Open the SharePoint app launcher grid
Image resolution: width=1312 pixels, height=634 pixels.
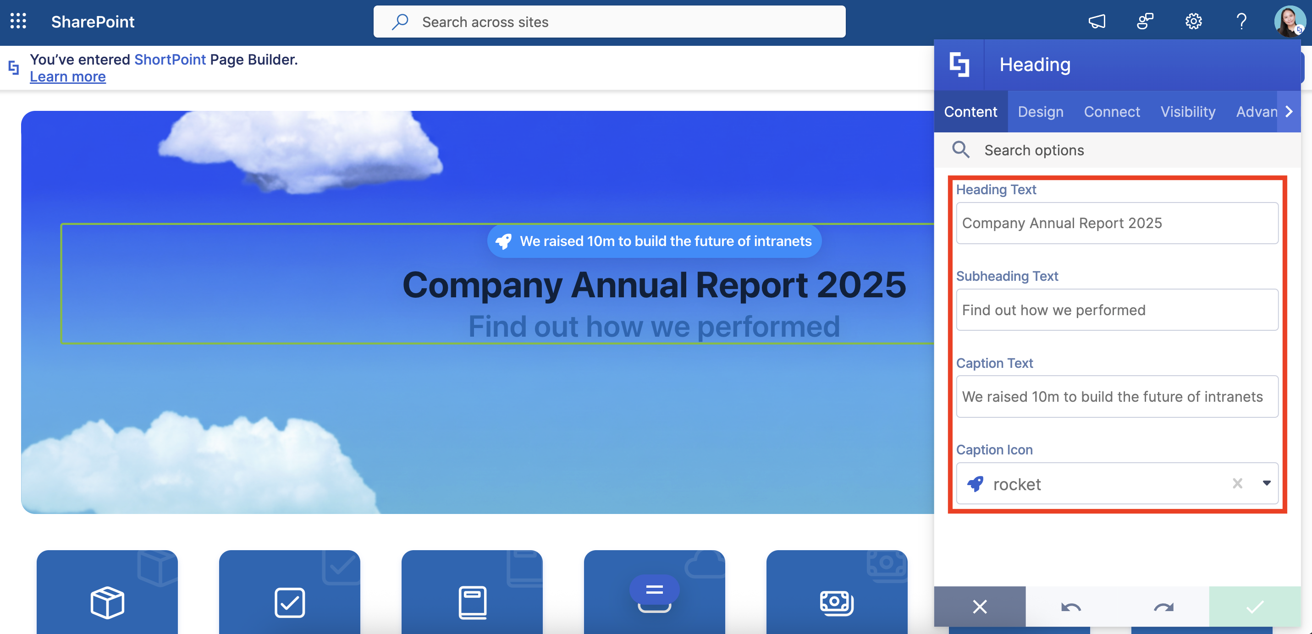(18, 22)
